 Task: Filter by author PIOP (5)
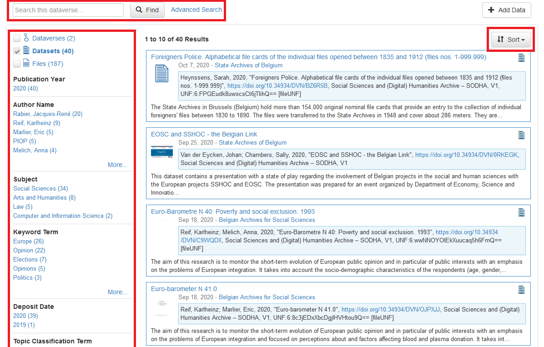(25, 141)
